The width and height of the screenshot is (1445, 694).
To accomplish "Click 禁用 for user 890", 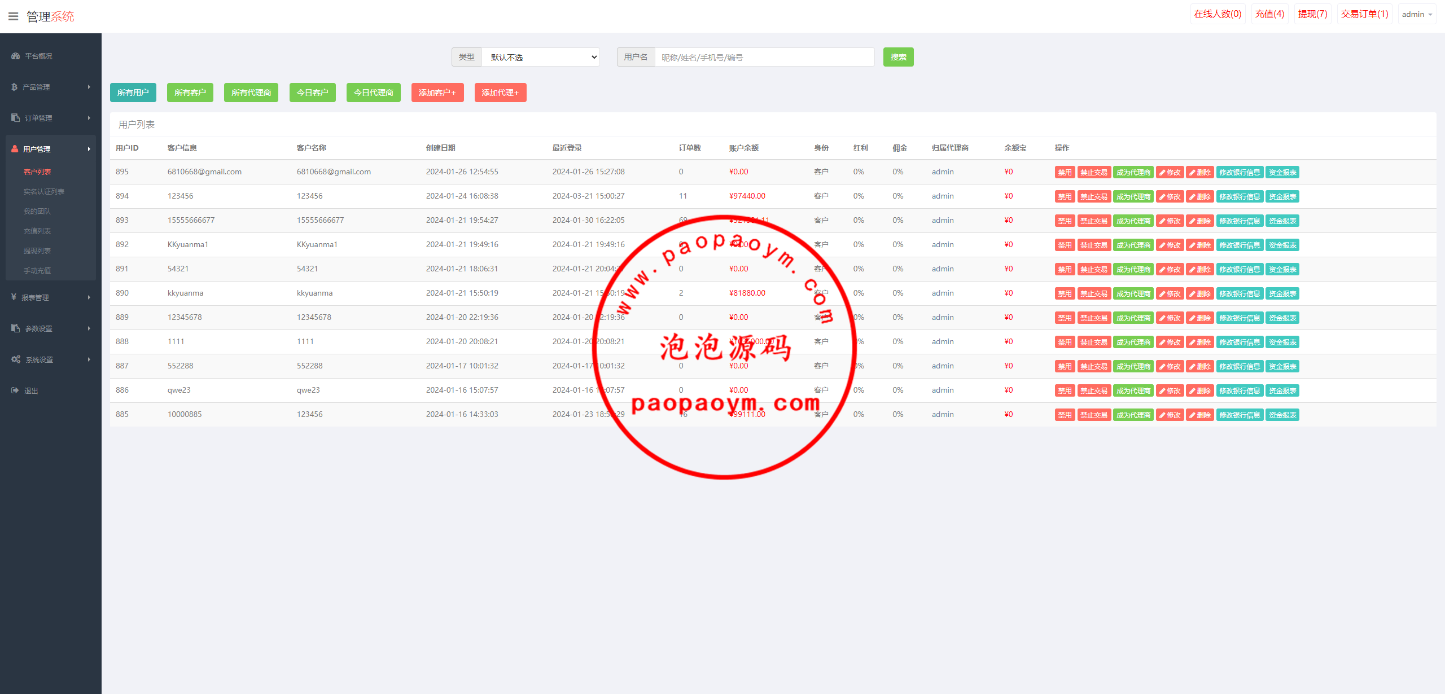I will [1065, 293].
